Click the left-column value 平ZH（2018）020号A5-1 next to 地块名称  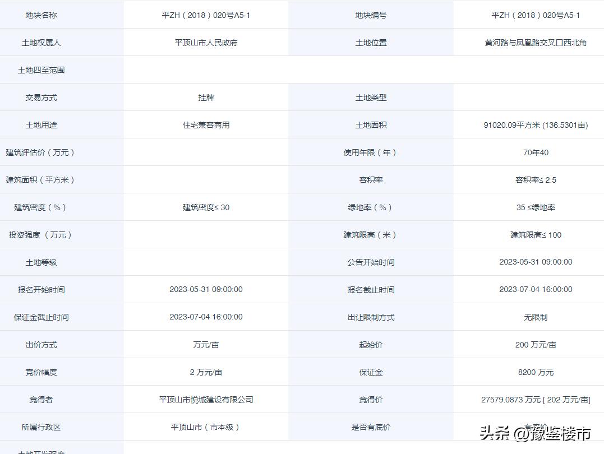pos(206,15)
